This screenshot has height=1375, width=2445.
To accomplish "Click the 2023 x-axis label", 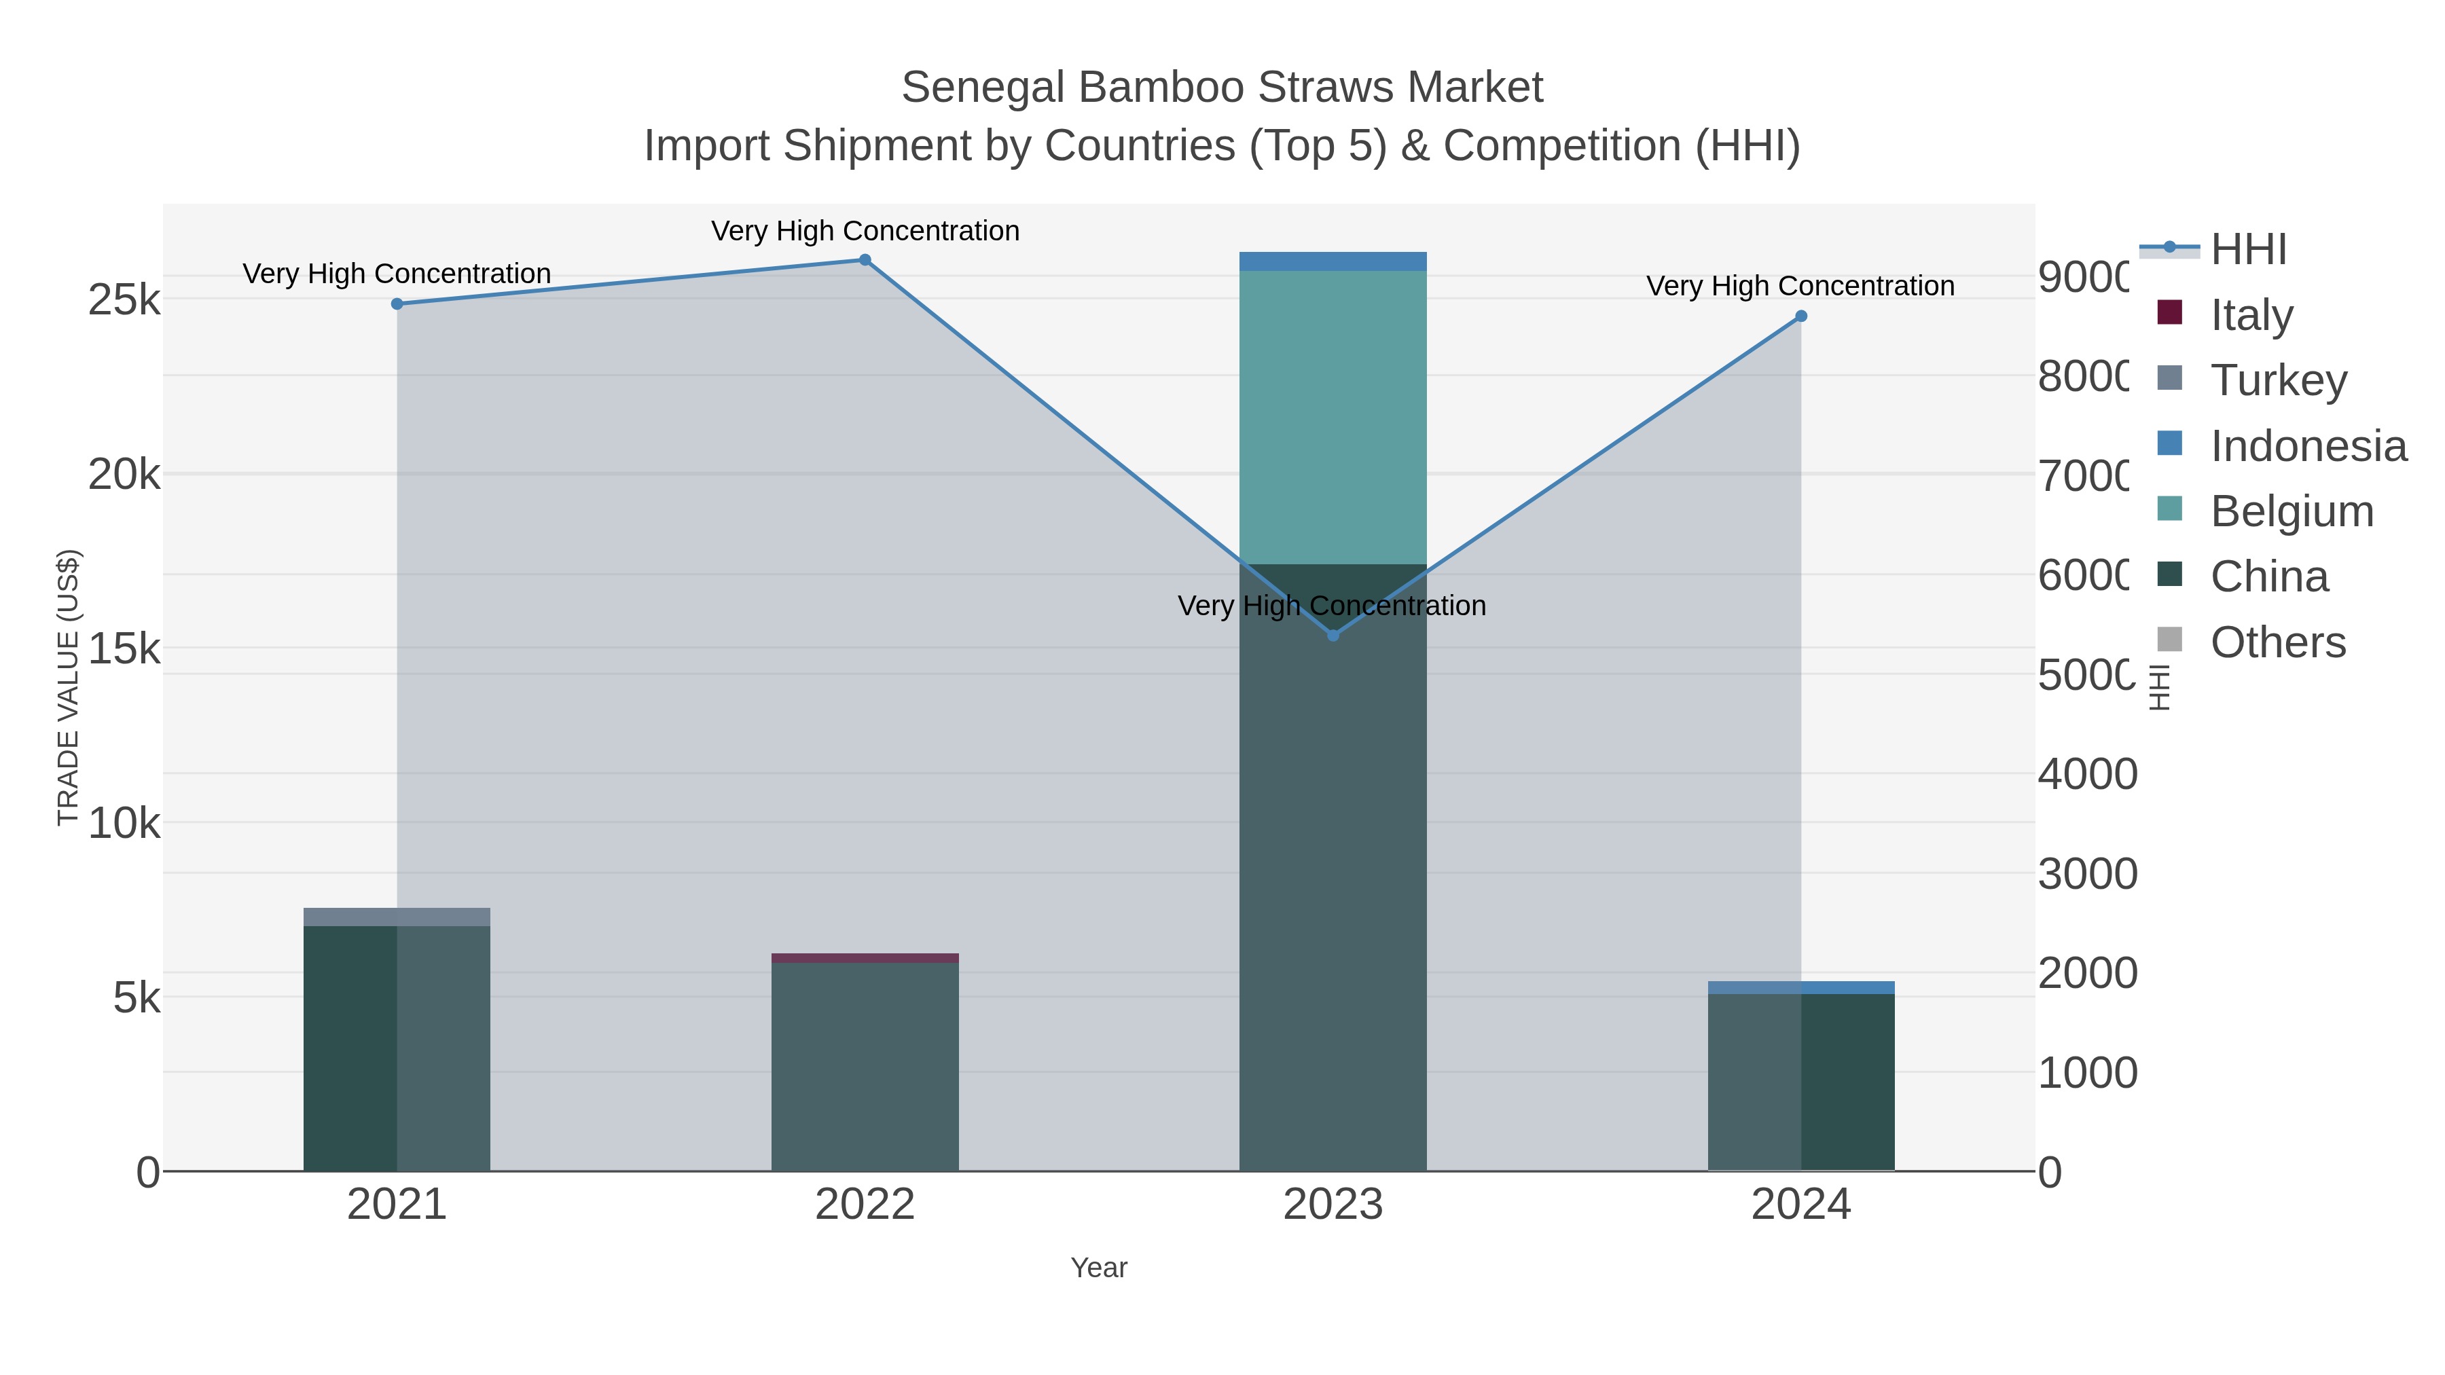I will point(1333,1205).
